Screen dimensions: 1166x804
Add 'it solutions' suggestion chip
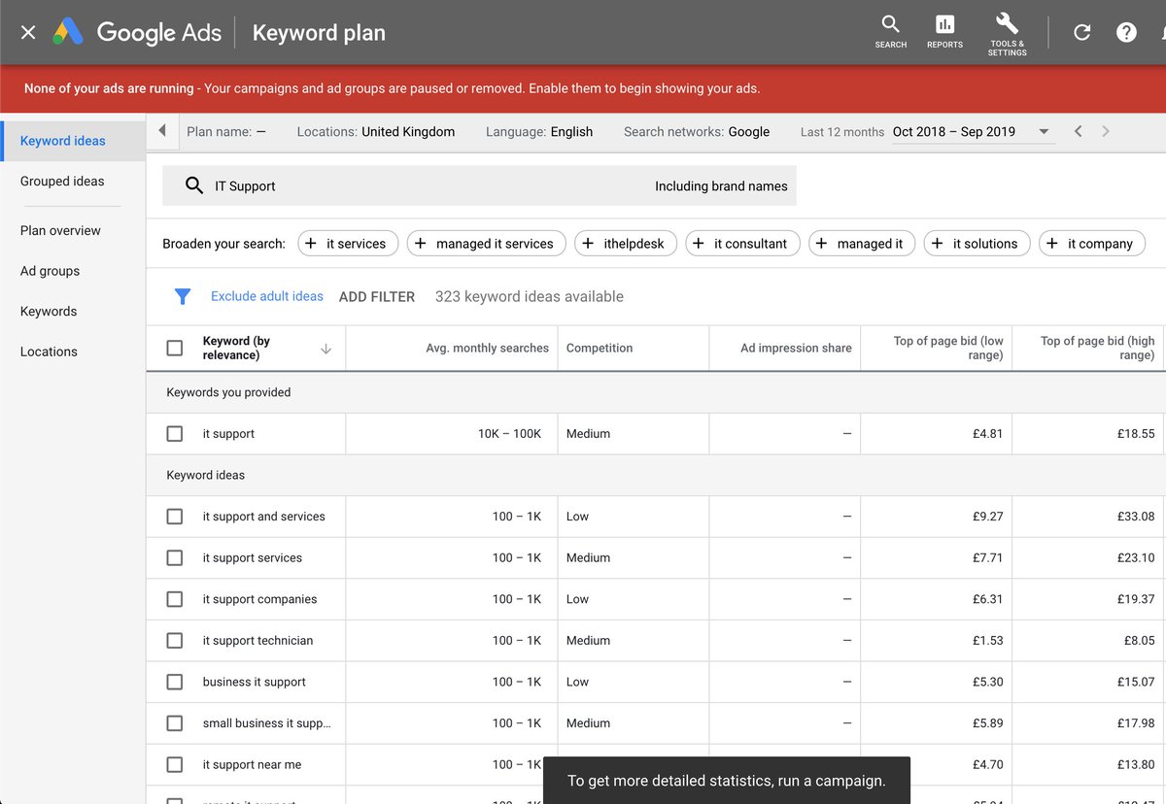(977, 244)
